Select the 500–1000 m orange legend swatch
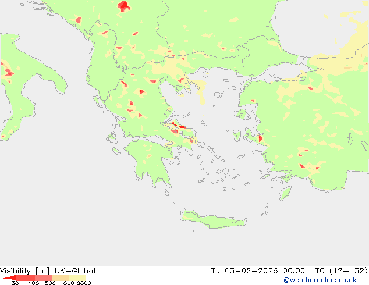The image size is (369, 285). [x=61, y=277]
